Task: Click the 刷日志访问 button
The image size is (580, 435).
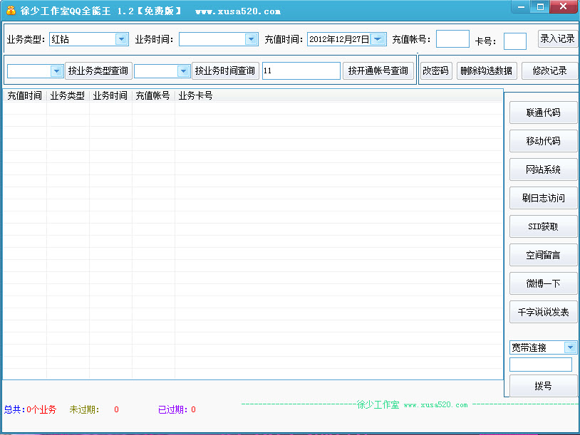Action: (x=544, y=198)
